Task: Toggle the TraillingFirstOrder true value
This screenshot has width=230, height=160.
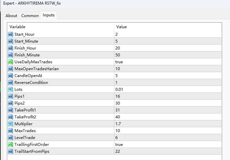Action: [x=119, y=144]
